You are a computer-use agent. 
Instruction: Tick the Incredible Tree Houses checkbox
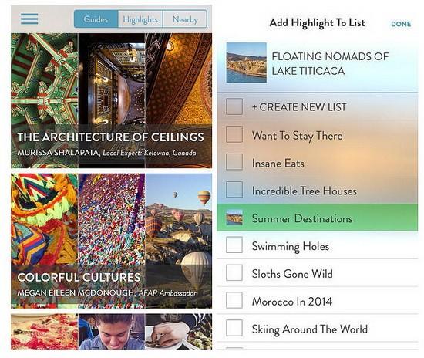pyautogui.click(x=234, y=190)
